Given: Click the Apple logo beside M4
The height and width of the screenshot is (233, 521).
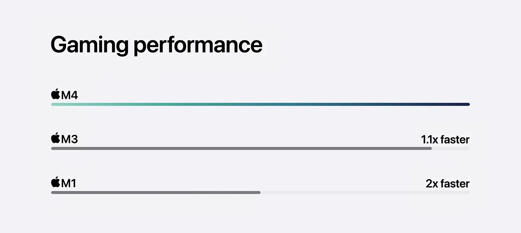Looking at the screenshot, I should [x=56, y=94].
